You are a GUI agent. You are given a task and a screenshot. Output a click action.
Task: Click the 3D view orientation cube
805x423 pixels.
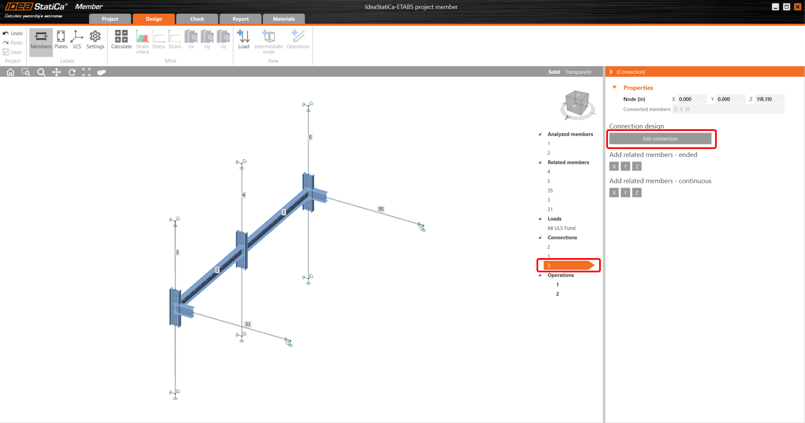577,103
